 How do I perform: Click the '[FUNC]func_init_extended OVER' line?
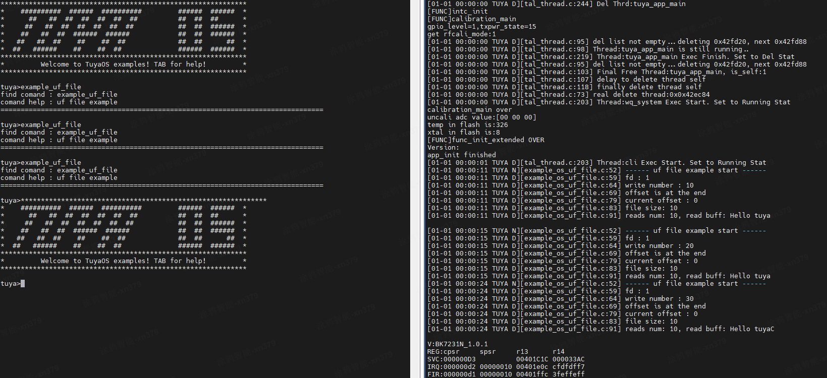tap(486, 140)
